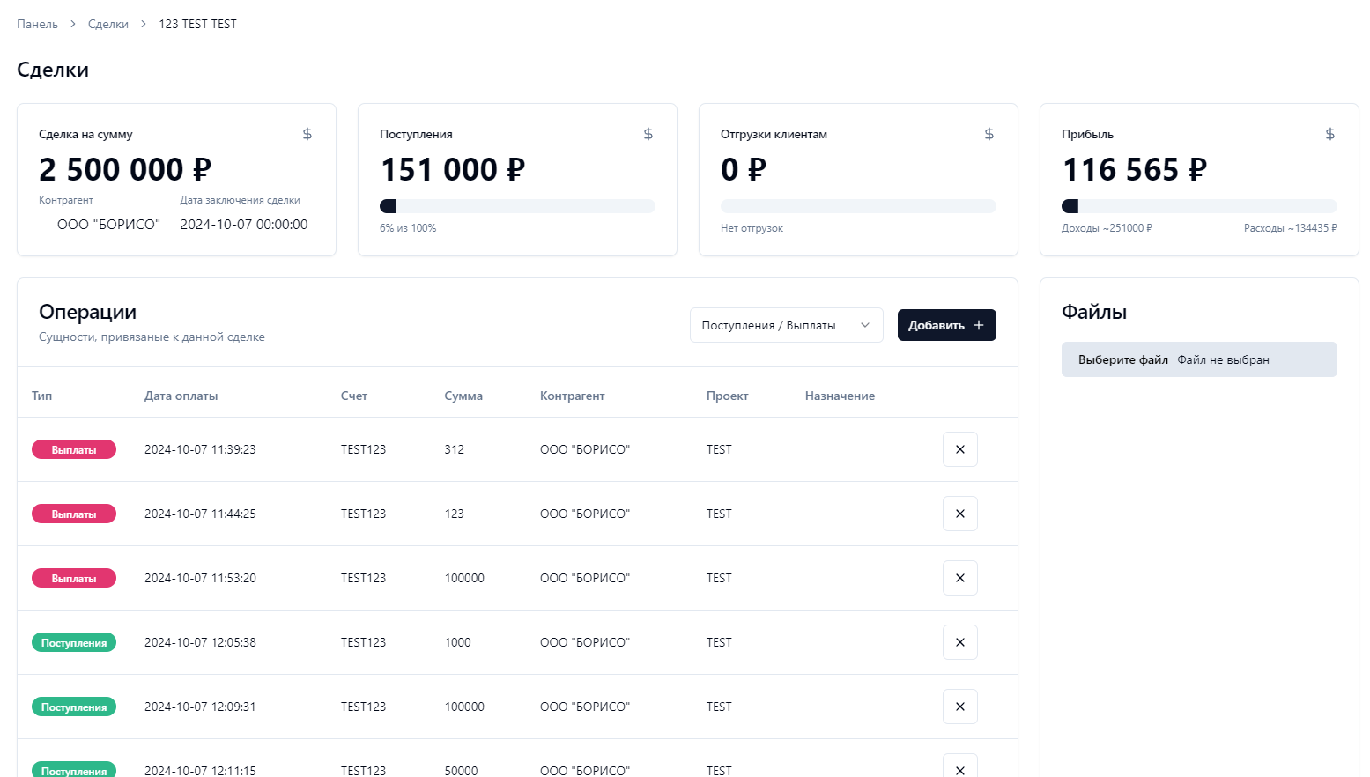Delete the Выплаты row with sum 312

960,449
